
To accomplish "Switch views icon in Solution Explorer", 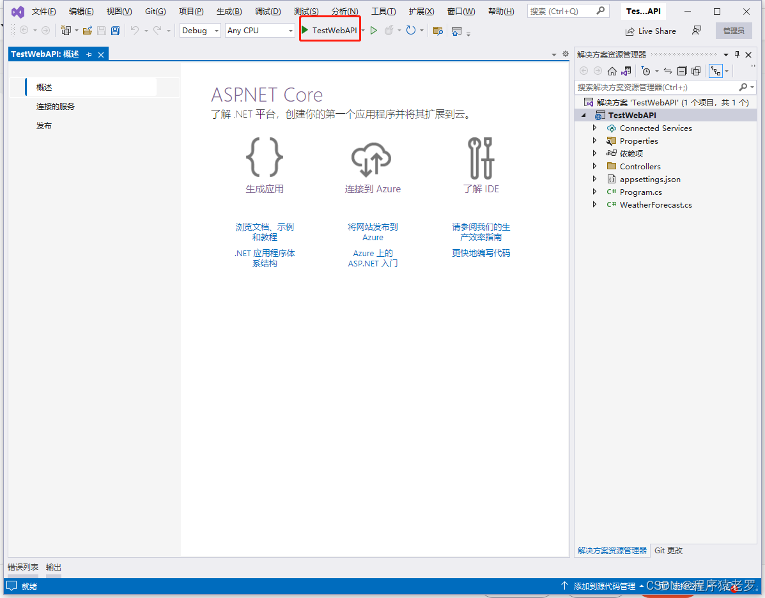I will pyautogui.click(x=626, y=71).
